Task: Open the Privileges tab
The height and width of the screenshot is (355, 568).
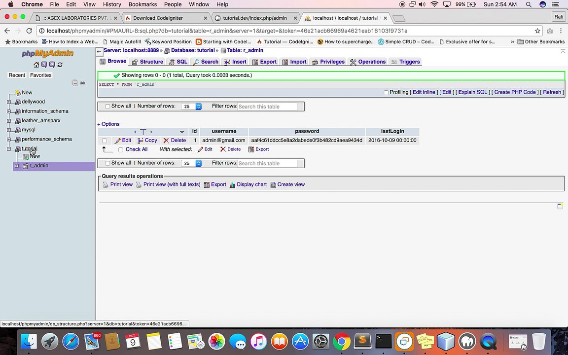Action: pyautogui.click(x=328, y=62)
